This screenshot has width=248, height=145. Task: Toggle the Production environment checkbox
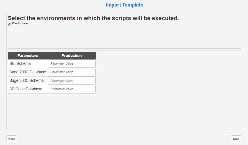9,24
